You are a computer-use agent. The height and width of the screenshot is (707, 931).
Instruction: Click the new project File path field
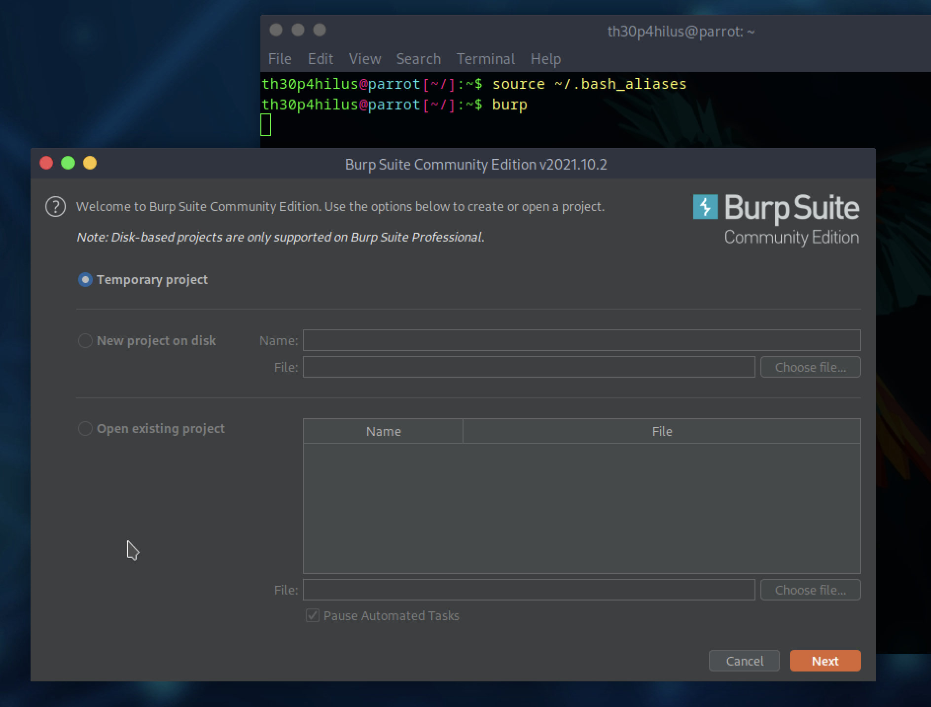[x=528, y=367]
